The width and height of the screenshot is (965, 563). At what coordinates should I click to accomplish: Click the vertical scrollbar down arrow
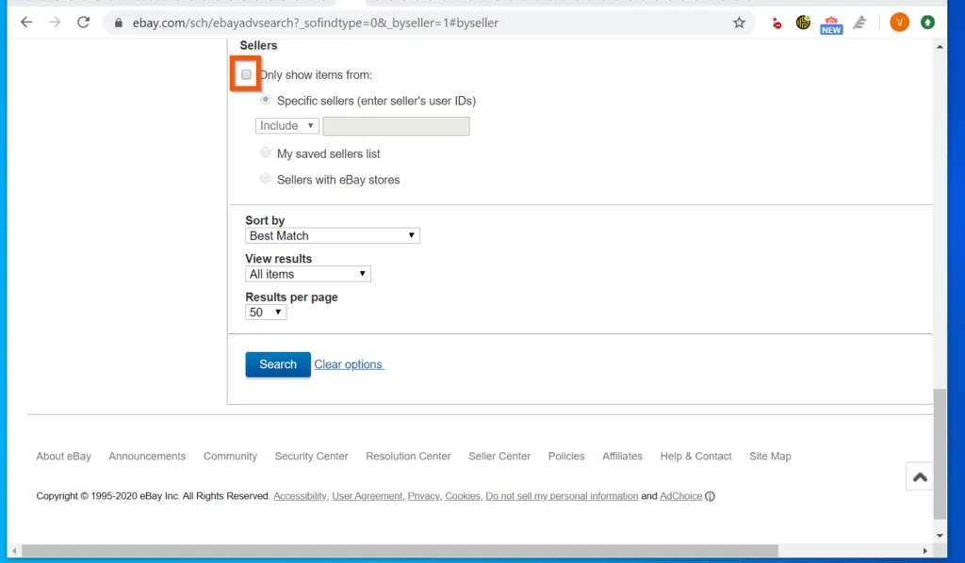[x=940, y=536]
